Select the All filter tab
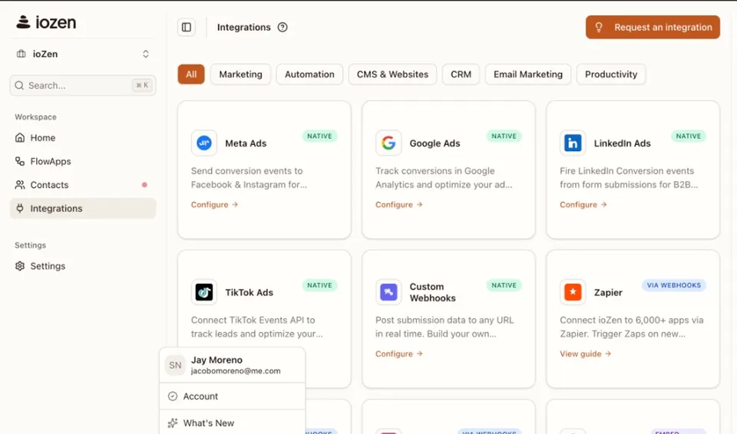Image resolution: width=737 pixels, height=434 pixels. (191, 74)
